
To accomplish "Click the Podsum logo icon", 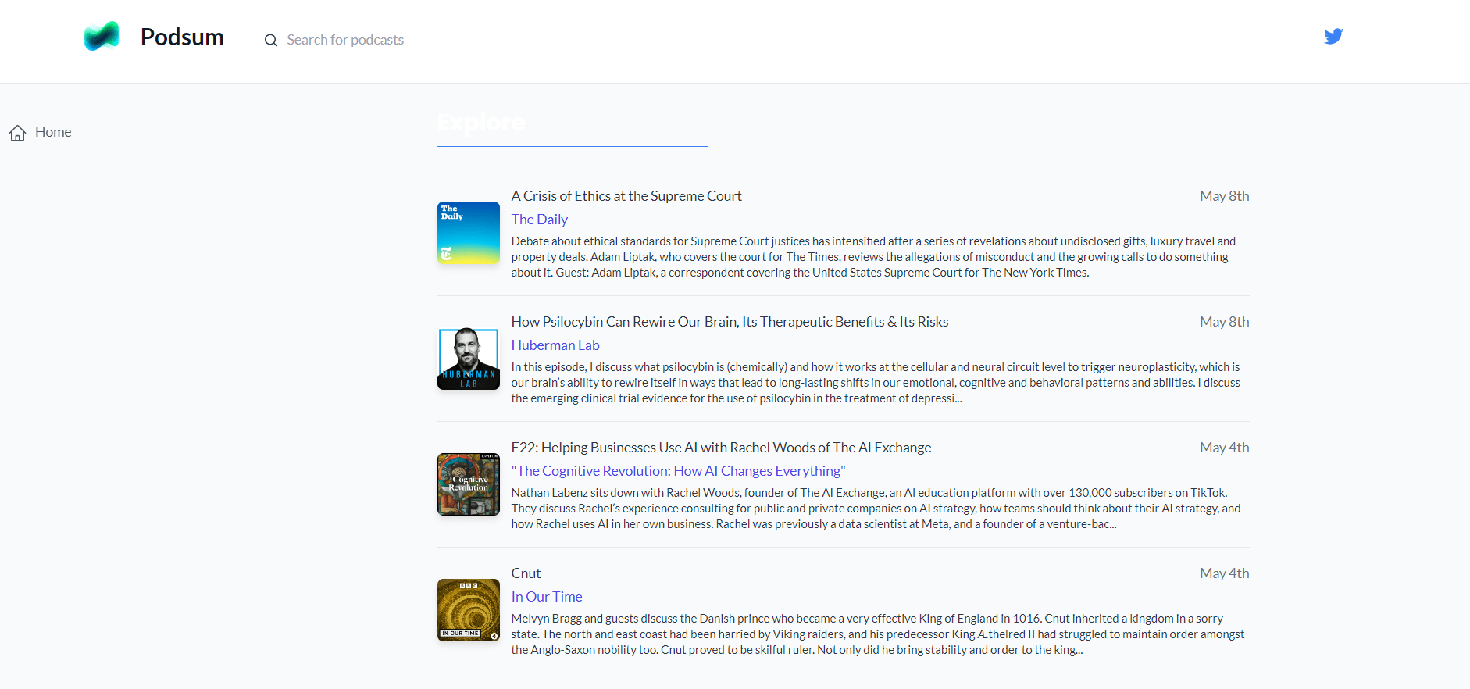I will 102,36.
